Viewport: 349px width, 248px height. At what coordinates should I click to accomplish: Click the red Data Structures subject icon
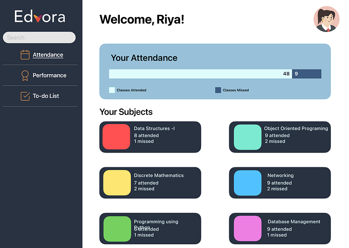point(116,137)
